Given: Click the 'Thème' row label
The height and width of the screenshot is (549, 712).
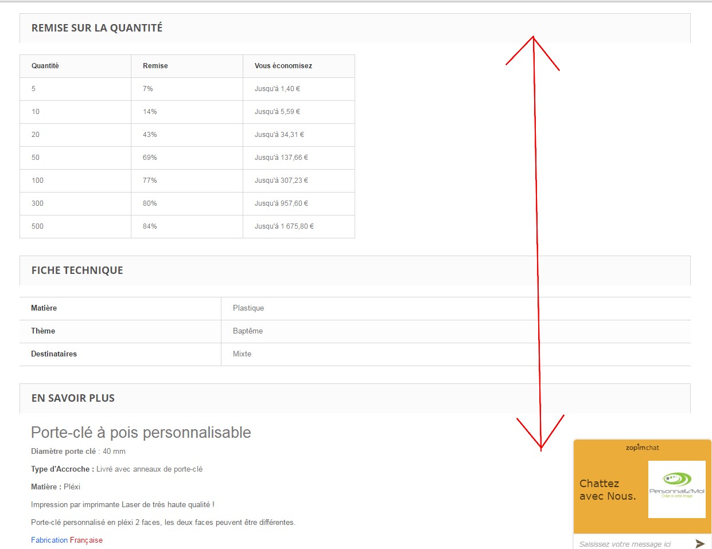Looking at the screenshot, I should [43, 331].
